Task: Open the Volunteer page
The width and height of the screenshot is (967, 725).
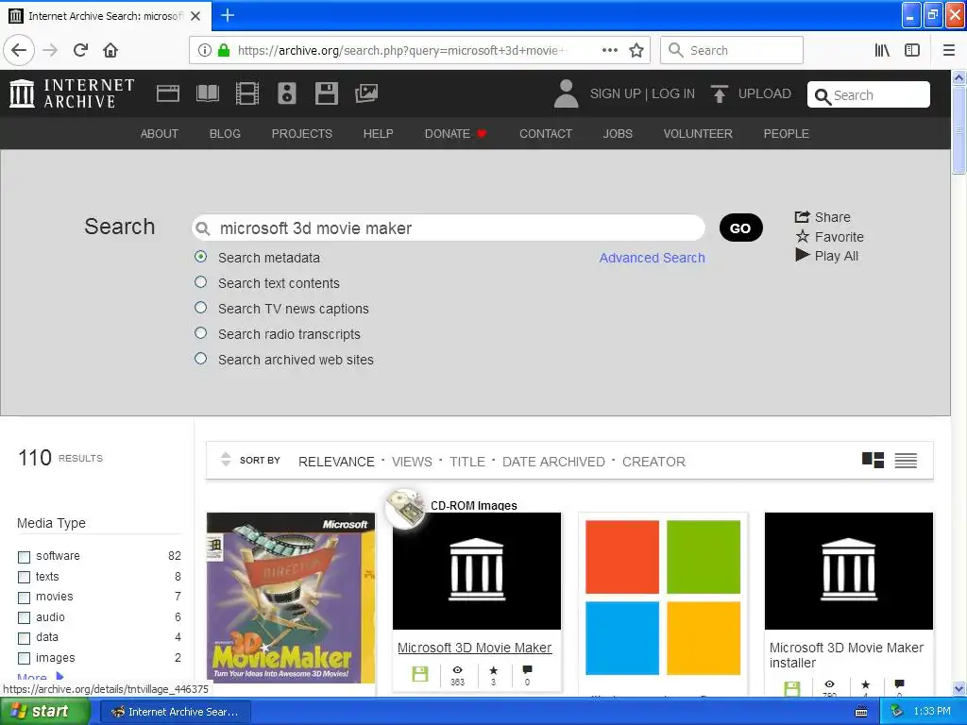Action: point(698,134)
